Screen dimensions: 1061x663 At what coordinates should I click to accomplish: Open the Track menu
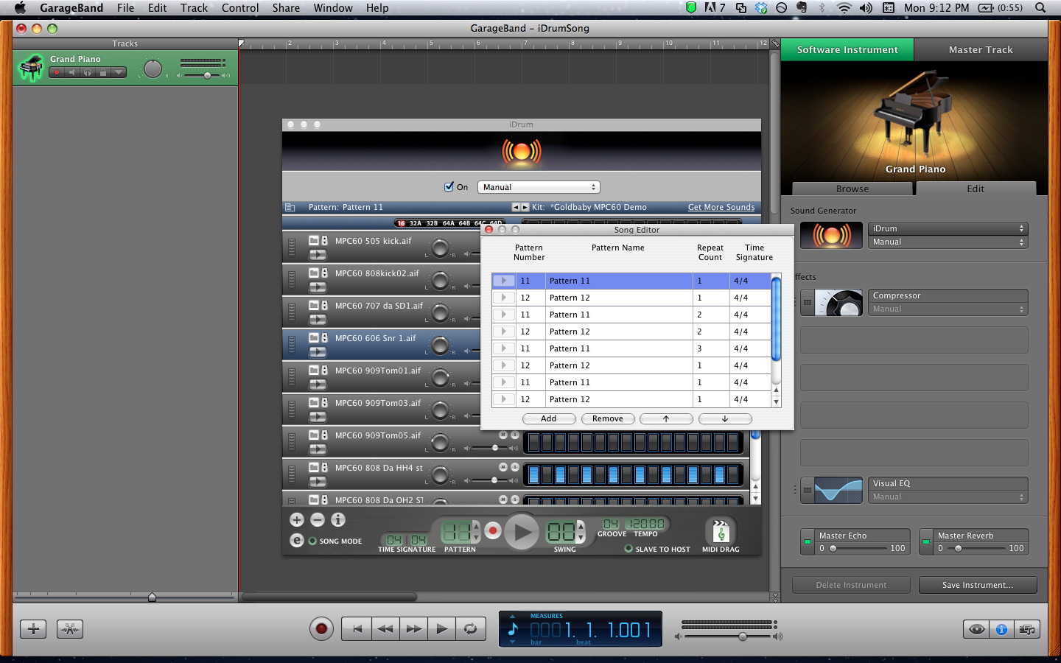[x=194, y=8]
